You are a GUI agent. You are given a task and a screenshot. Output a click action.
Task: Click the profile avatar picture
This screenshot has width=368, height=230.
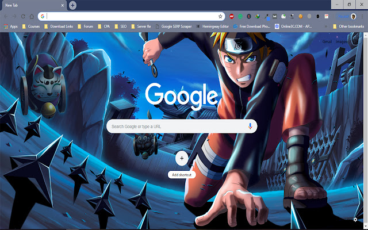(354, 16)
